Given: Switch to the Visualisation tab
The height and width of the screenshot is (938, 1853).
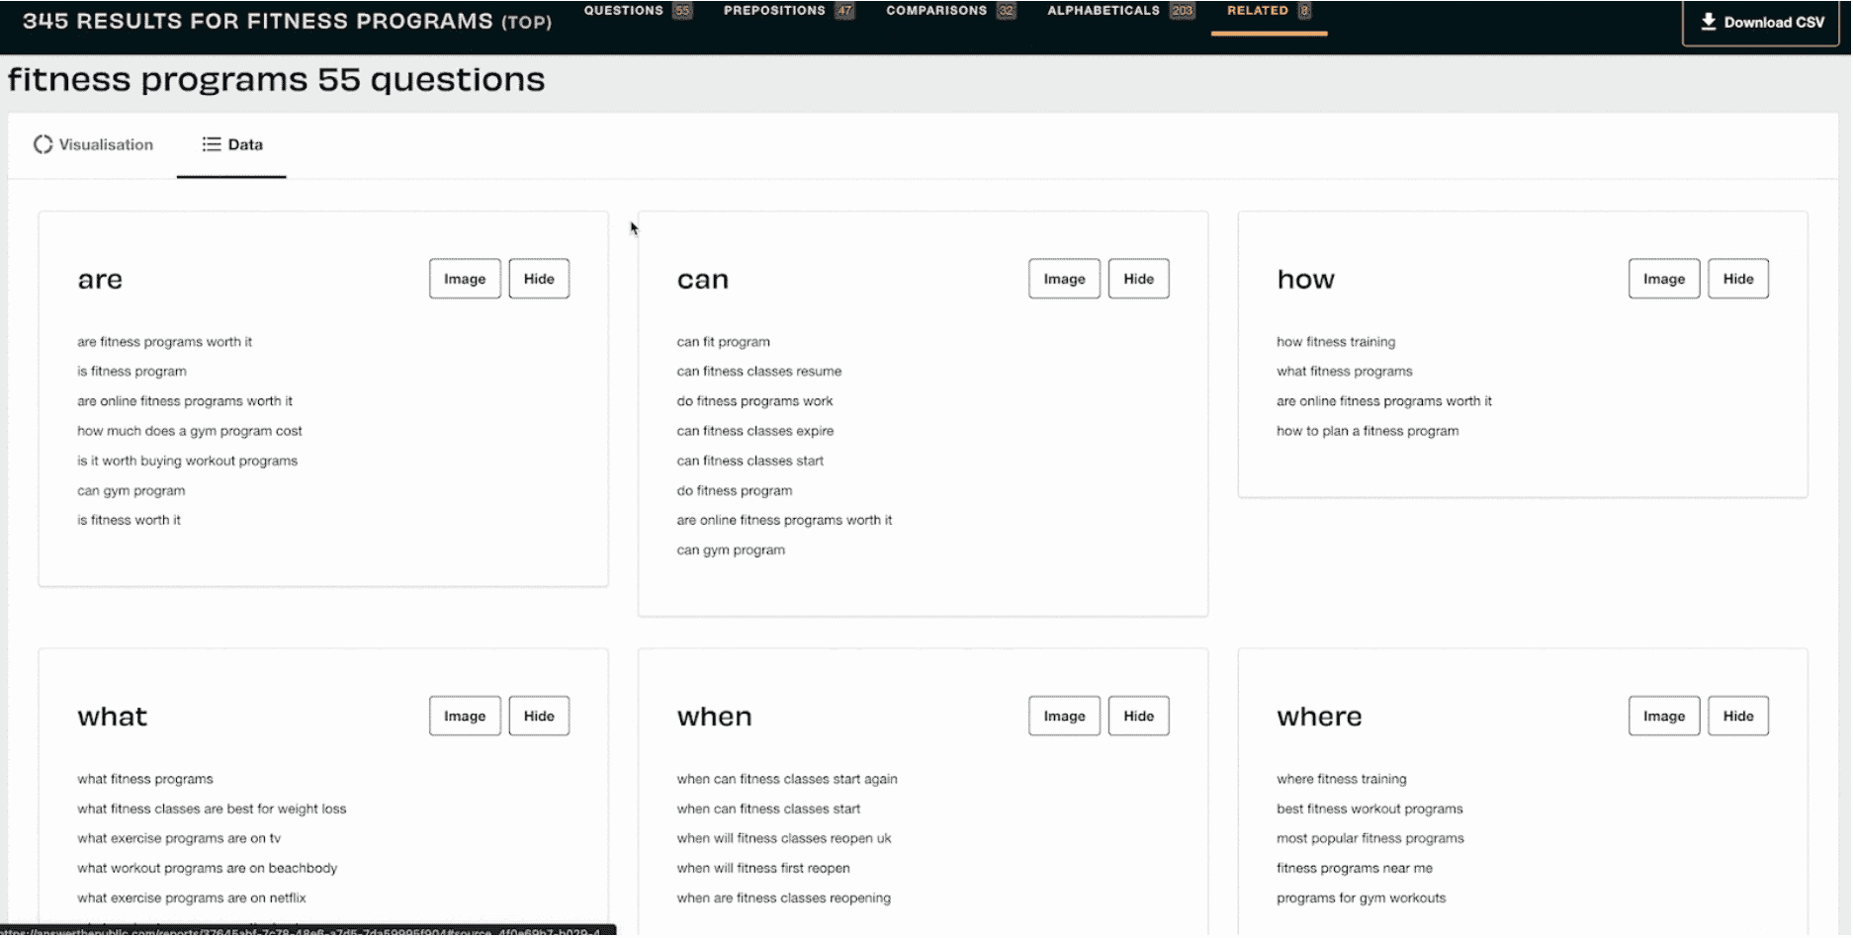Looking at the screenshot, I should (x=94, y=145).
